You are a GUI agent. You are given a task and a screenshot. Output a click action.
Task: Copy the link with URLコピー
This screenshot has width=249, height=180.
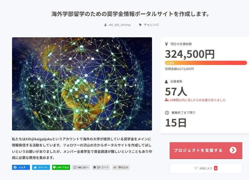click(x=81, y=167)
